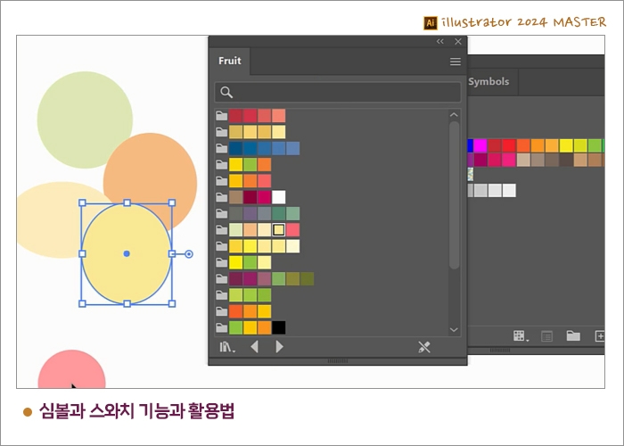Viewport: 624px width, 446px height.
Task: Click the pie widget handle of the ellipse
Action: [189, 254]
